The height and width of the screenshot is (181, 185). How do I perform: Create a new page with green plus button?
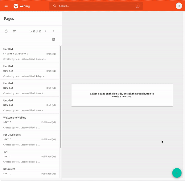coord(177,173)
